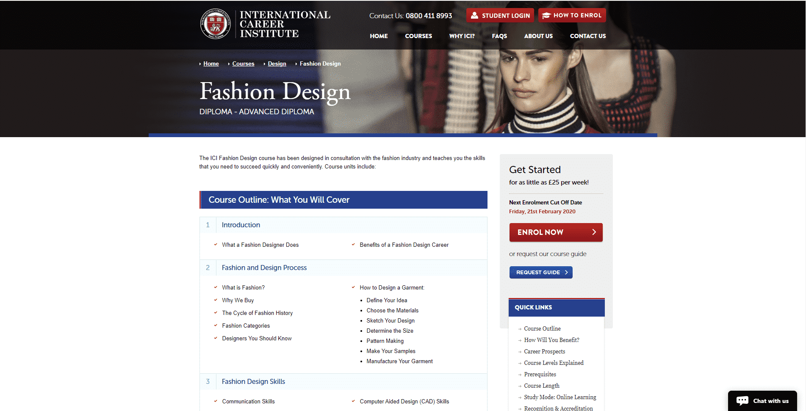The width and height of the screenshot is (806, 411).
Task: Go to the Why ICI? page
Action: coord(462,36)
